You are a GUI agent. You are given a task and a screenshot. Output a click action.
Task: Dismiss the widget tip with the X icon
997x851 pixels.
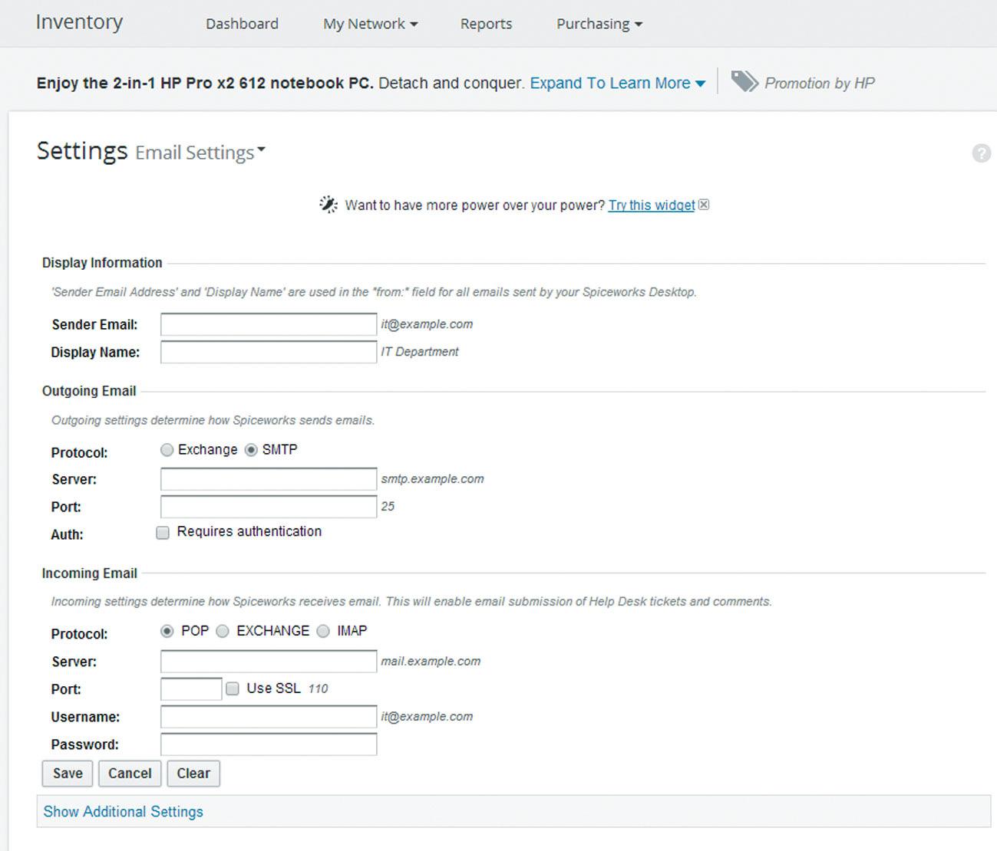[x=704, y=205]
